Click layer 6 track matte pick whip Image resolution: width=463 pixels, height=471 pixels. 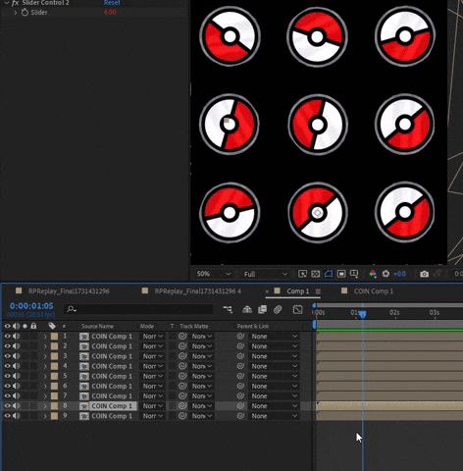[x=182, y=386]
